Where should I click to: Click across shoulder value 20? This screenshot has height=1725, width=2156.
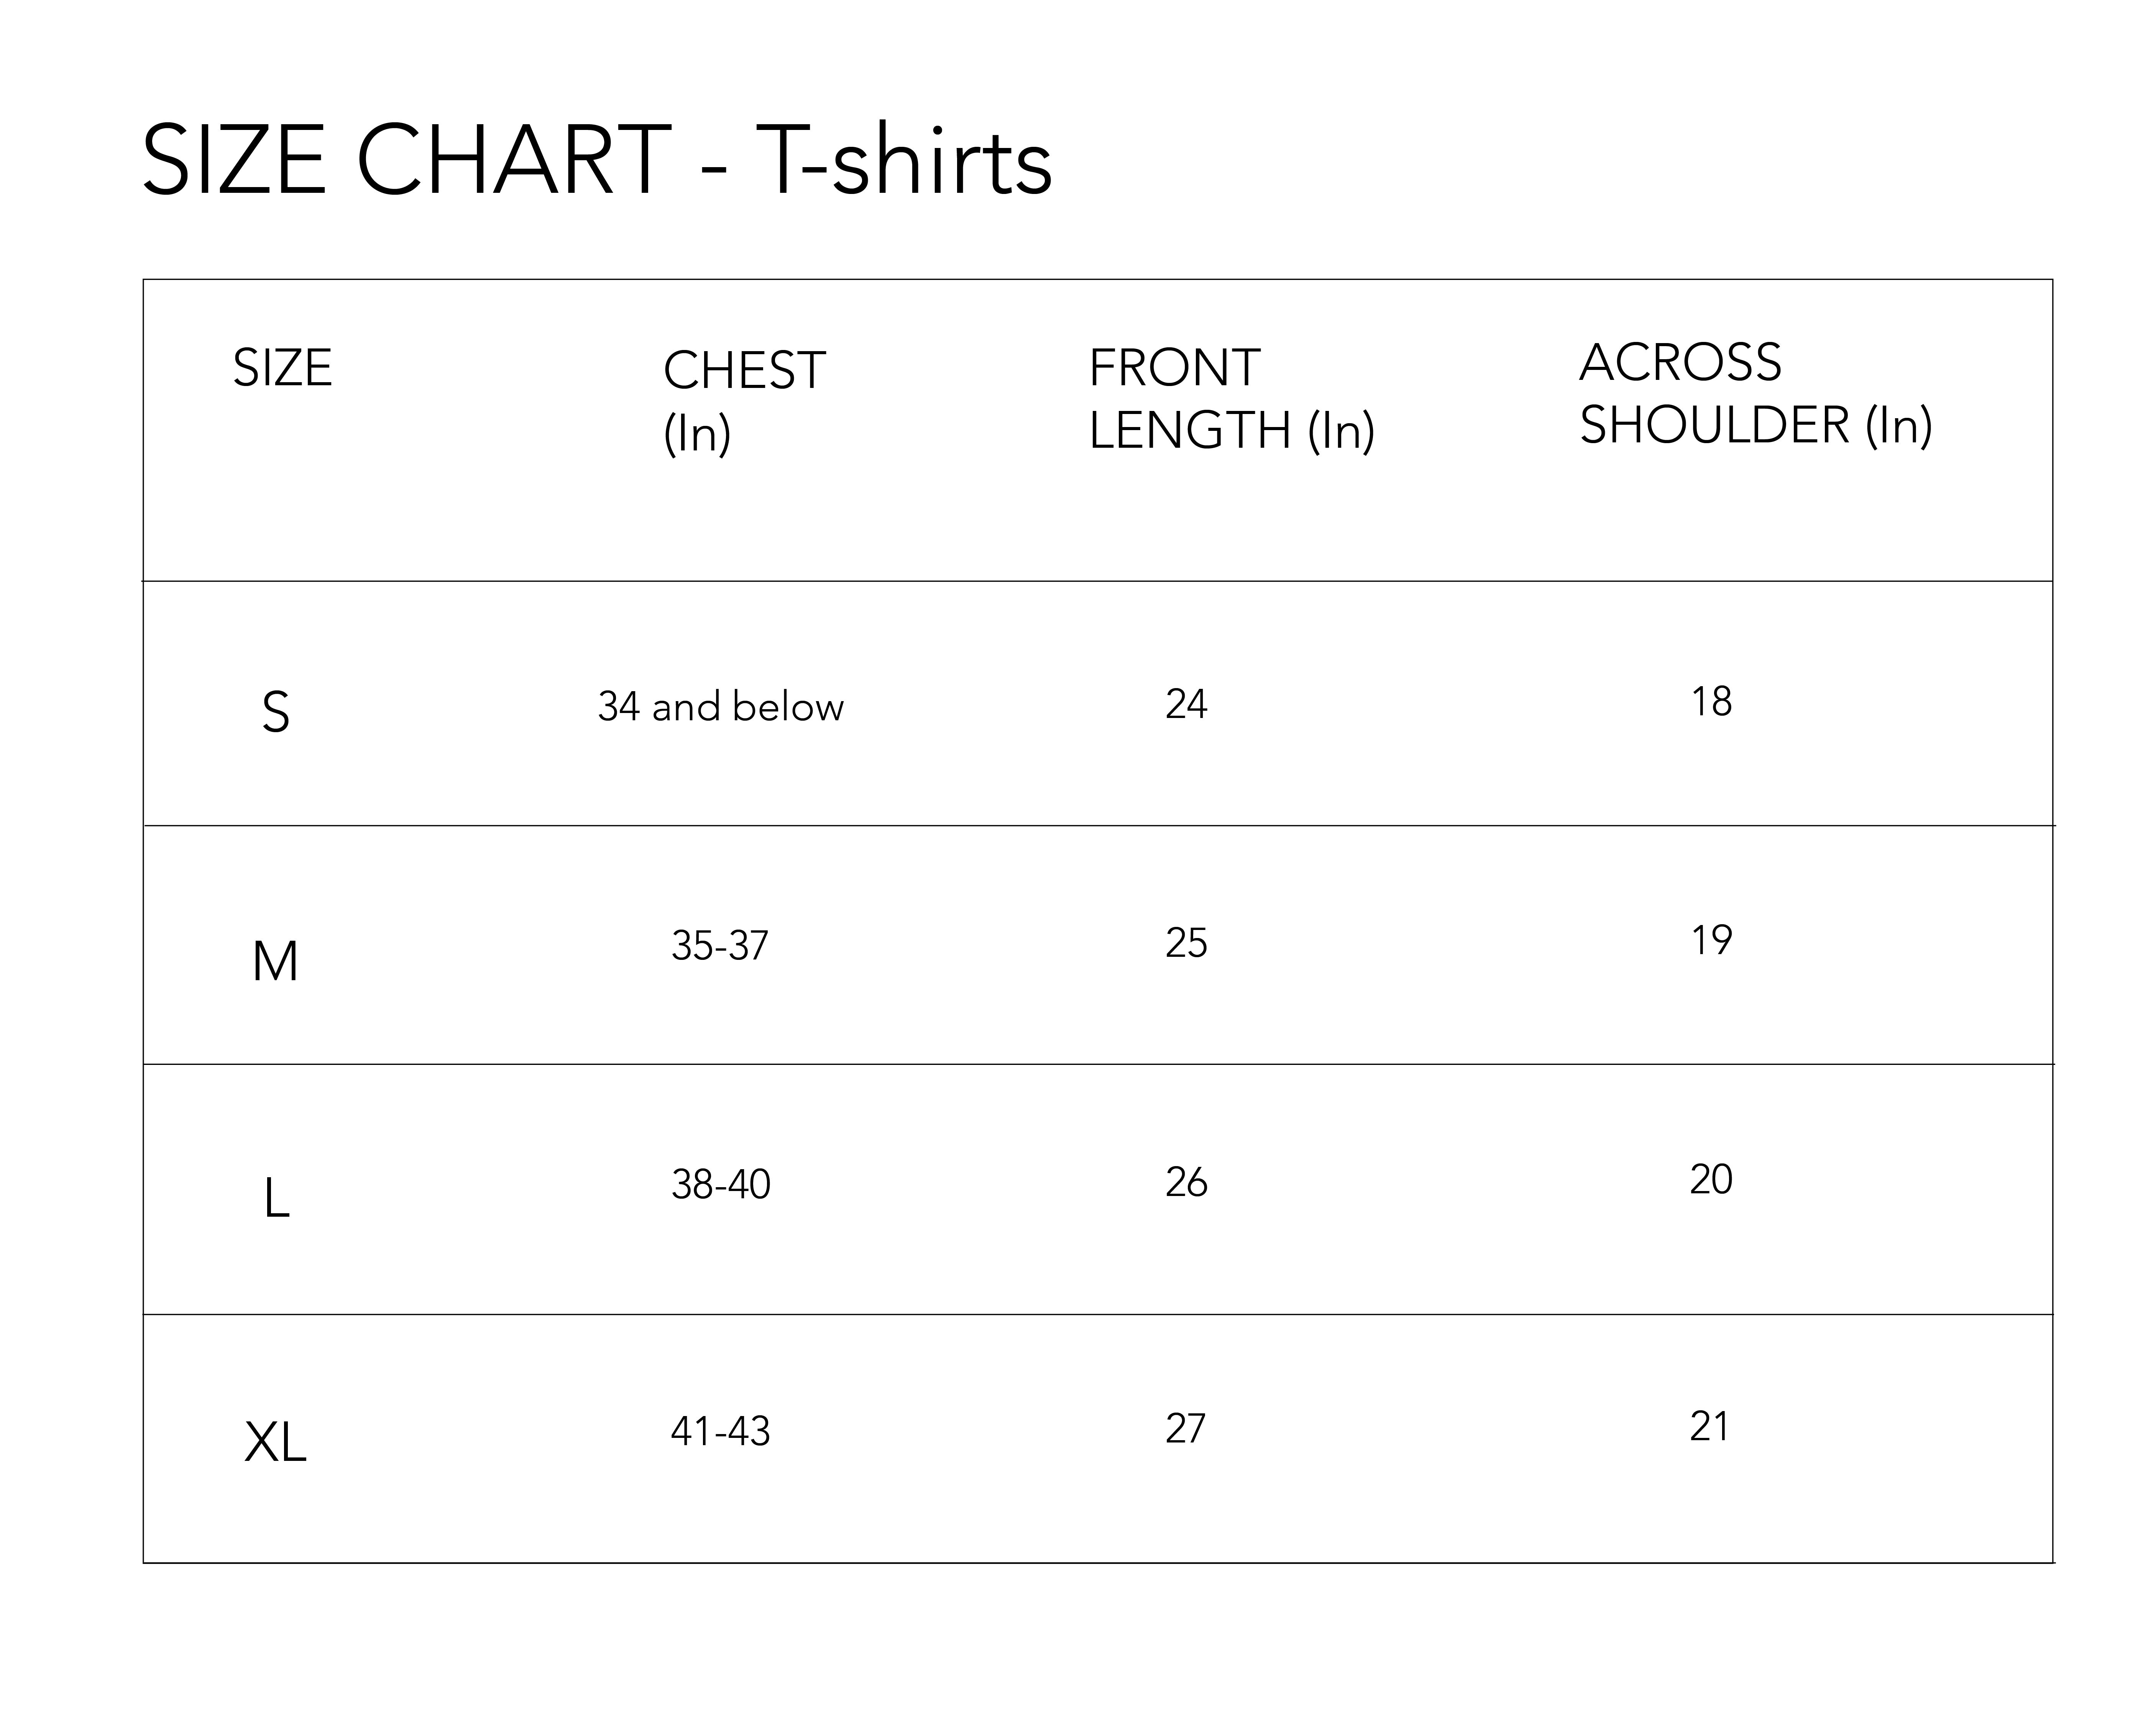coord(1711,1180)
